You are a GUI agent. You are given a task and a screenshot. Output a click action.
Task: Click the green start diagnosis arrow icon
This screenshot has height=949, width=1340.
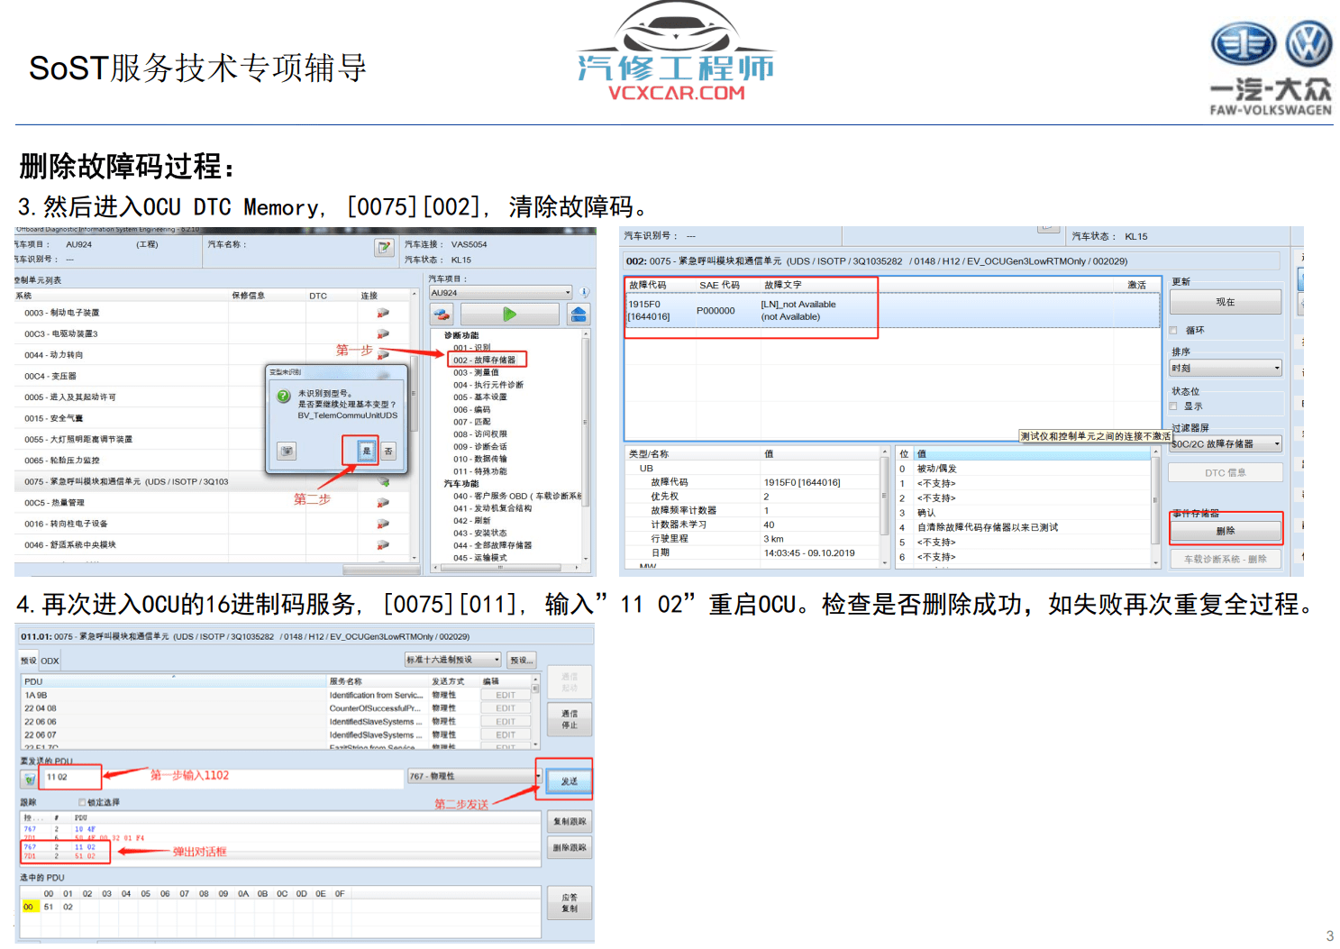click(x=509, y=313)
